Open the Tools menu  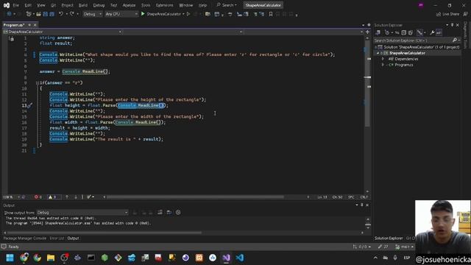pyautogui.click(x=146, y=5)
